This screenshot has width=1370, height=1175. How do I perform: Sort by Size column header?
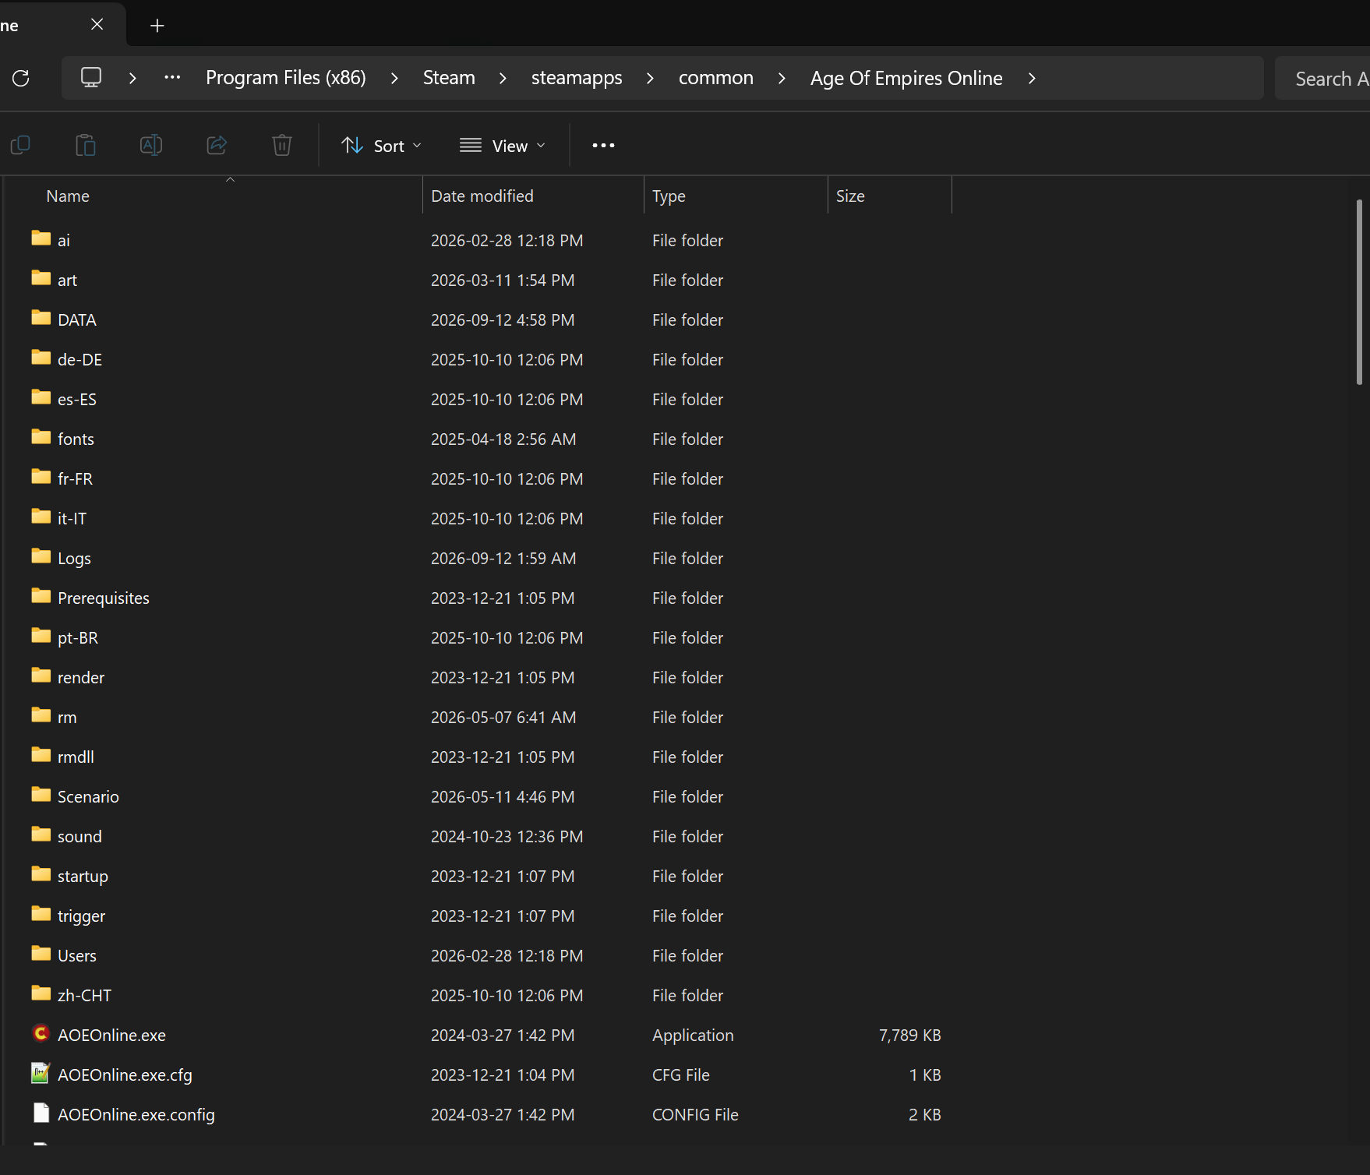pyautogui.click(x=850, y=196)
